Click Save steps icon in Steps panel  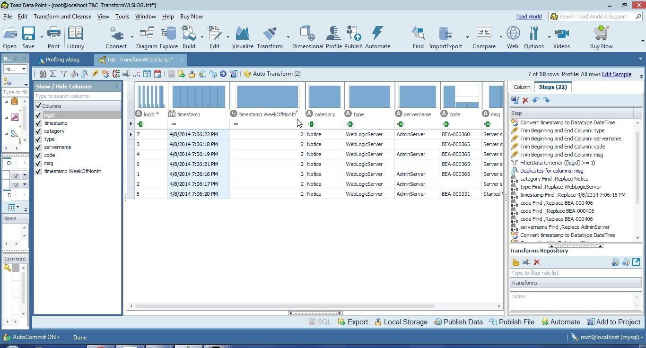click(515, 100)
